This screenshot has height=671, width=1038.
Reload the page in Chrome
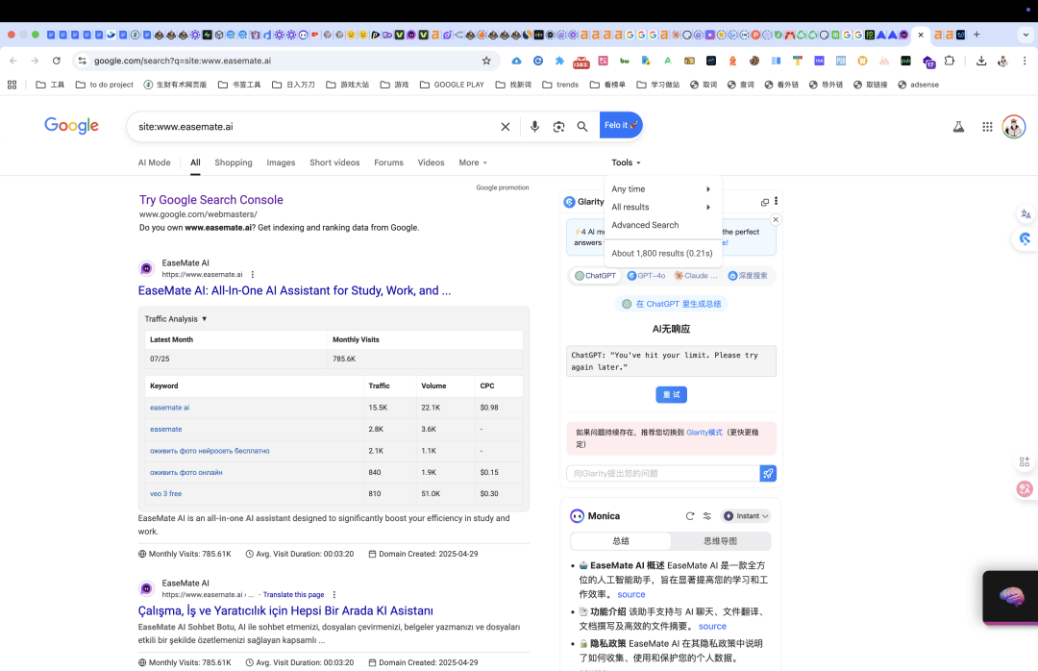point(57,61)
